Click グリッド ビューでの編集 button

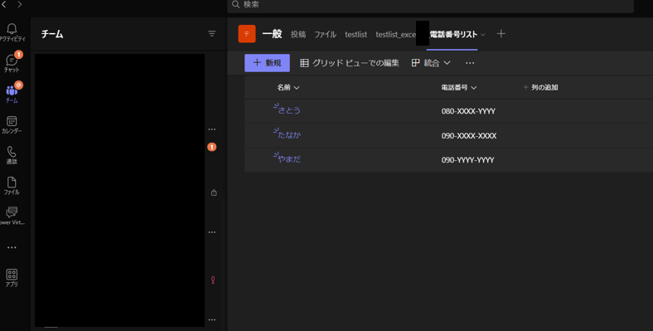350,63
